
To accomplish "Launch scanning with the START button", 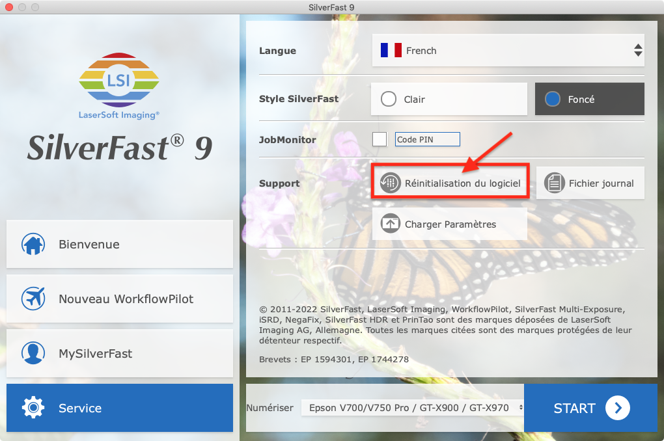I will 590,408.
